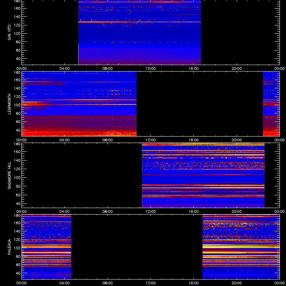Image resolution: width=286 pixels, height=286 pixels.
Task: Click 16:00 tick label under Learmonth panel
Action: (x=194, y=140)
